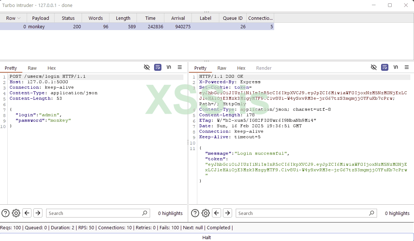Image resolution: width=414 pixels, height=241 pixels.
Task: Minimize the Turbo Intruder window
Action: 374,5
